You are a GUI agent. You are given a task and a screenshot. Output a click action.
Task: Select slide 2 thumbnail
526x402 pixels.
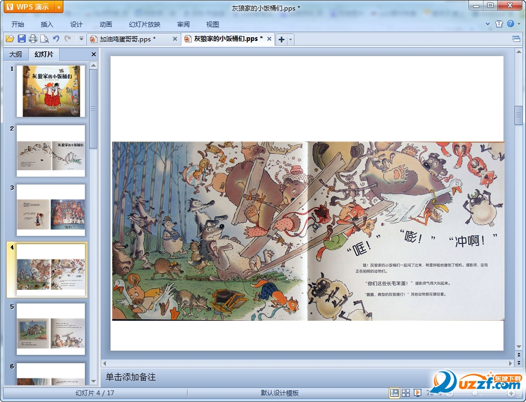point(51,150)
